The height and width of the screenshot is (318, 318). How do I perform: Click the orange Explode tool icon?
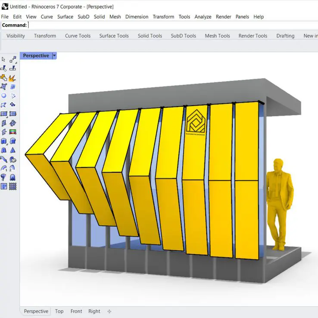coord(12,78)
